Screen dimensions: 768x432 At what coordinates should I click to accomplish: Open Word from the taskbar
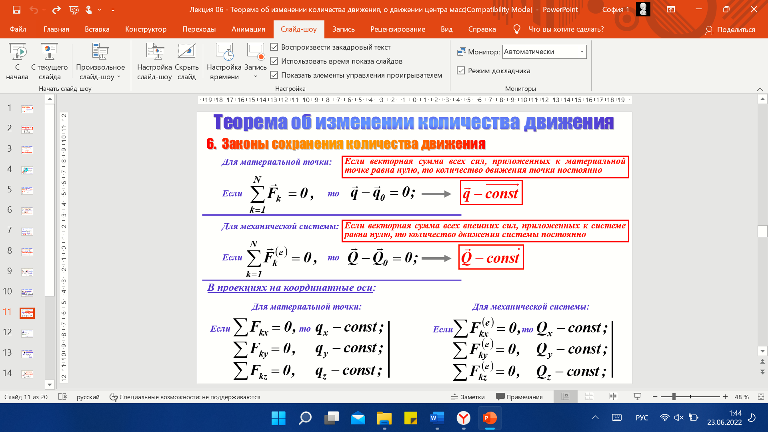(437, 418)
